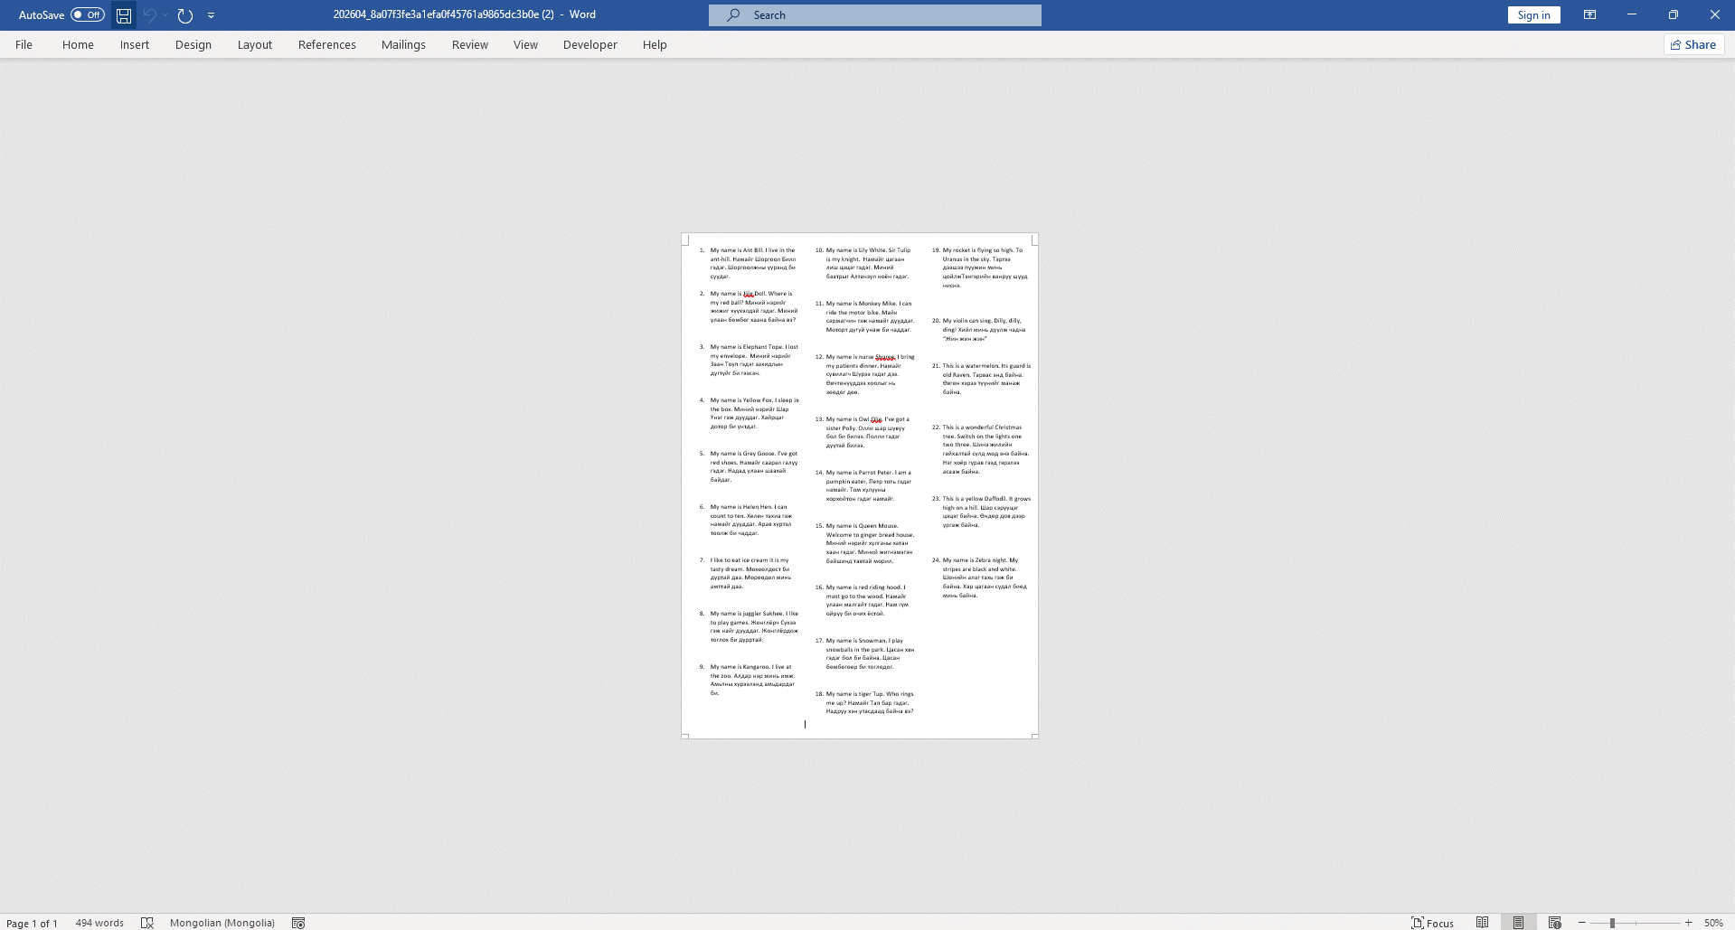The height and width of the screenshot is (930, 1735).
Task: Select Print Layout view button
Action: pos(1518,923)
